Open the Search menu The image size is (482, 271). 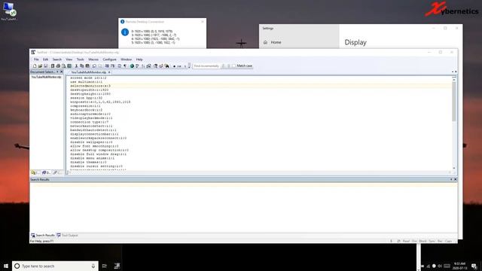coord(57,59)
